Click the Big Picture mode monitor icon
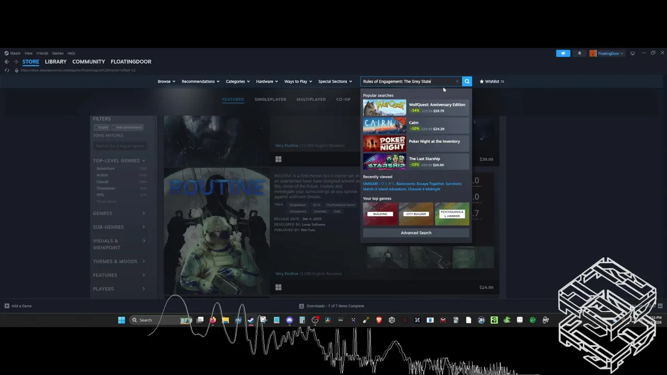 click(x=633, y=53)
